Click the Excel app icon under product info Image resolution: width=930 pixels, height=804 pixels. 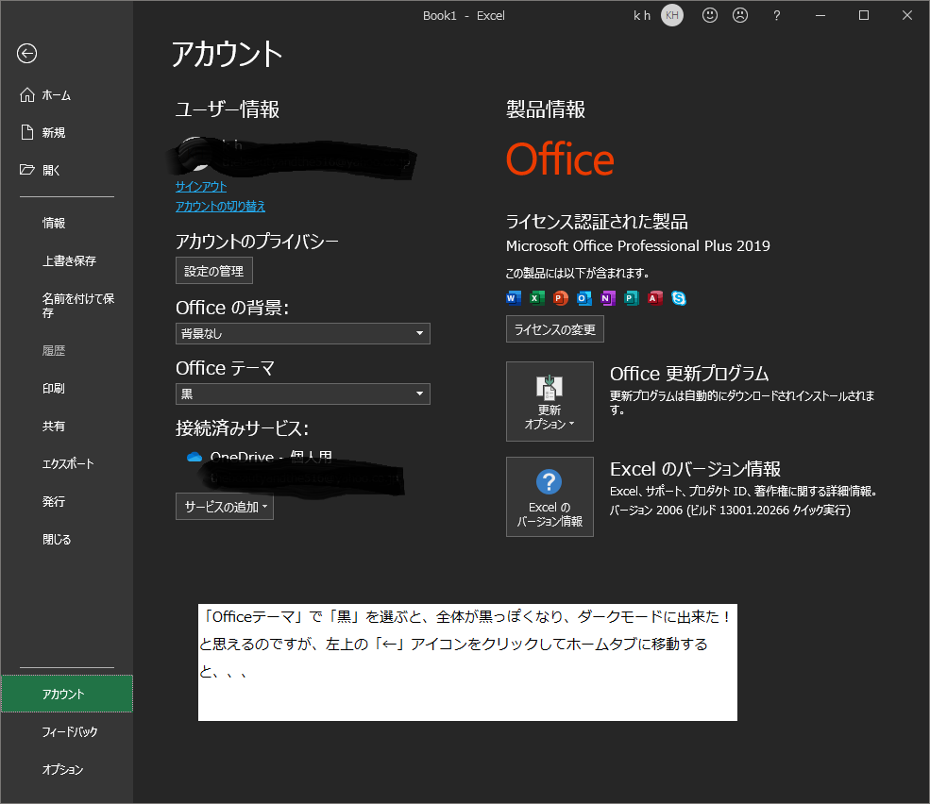click(537, 297)
